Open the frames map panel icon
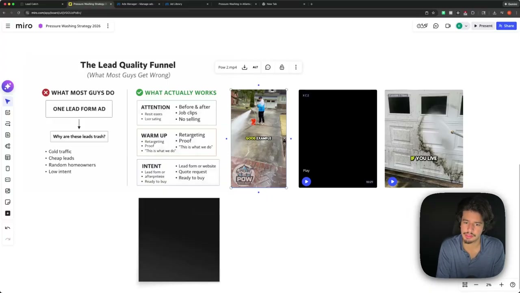This screenshot has height=293, width=520. pyautogui.click(x=465, y=285)
